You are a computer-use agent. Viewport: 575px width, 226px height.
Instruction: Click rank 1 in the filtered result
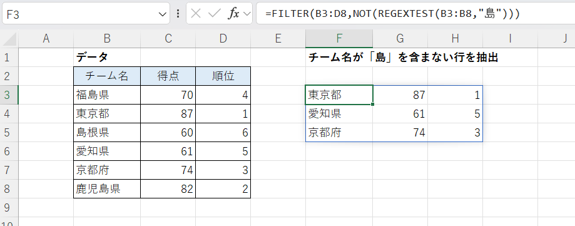(x=455, y=95)
